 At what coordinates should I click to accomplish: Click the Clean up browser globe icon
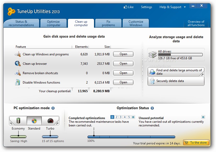pyautogui.click(x=18, y=63)
